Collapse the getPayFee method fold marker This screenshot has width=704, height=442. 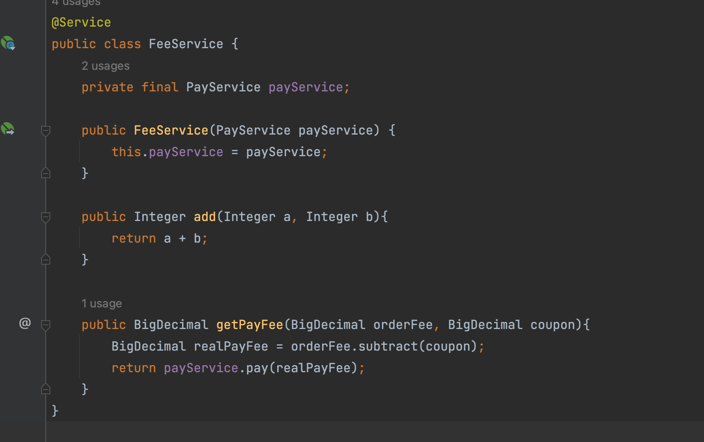point(46,325)
